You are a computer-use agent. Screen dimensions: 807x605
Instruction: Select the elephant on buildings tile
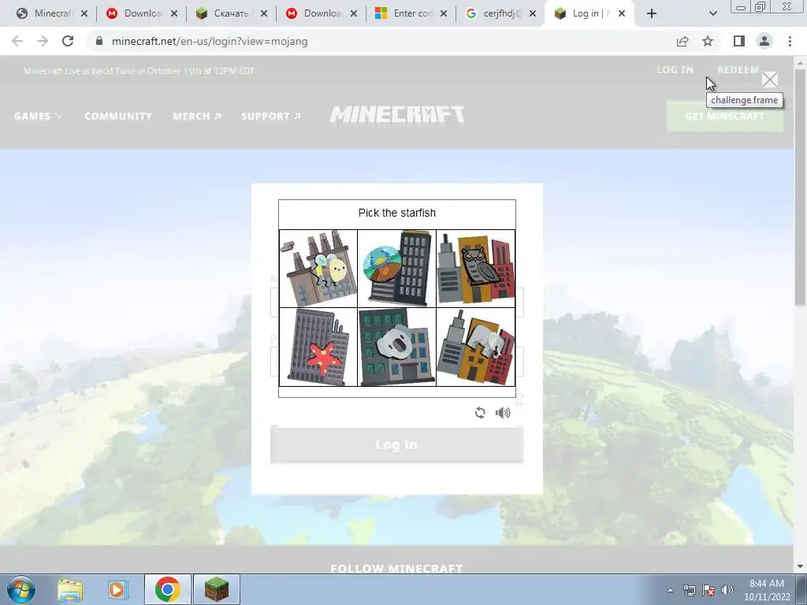point(475,347)
